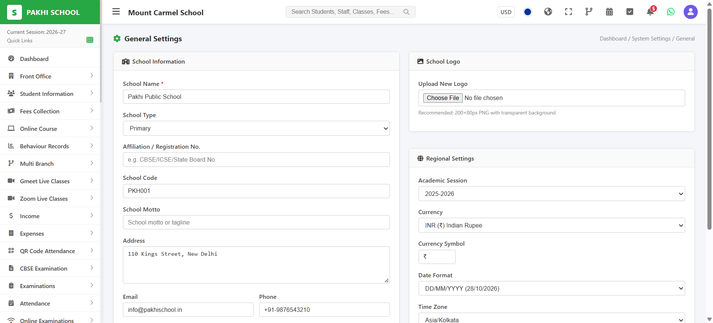Click the QR Code Attendance icon

coord(11,251)
